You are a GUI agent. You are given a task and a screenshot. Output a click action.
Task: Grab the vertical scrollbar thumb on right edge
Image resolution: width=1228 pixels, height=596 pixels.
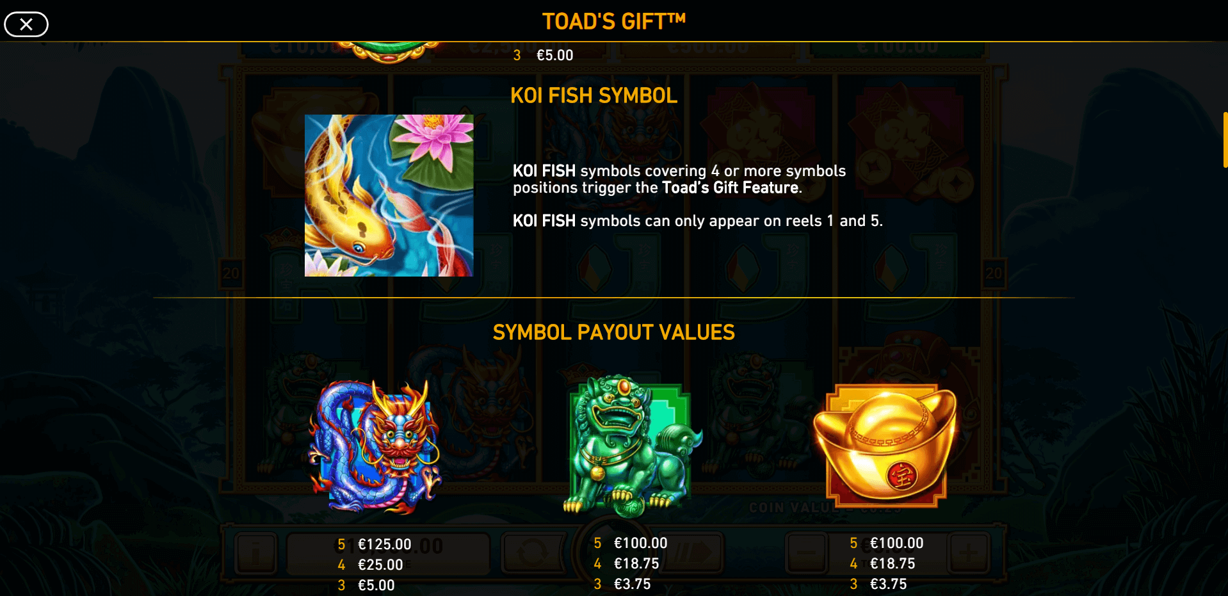1225,140
